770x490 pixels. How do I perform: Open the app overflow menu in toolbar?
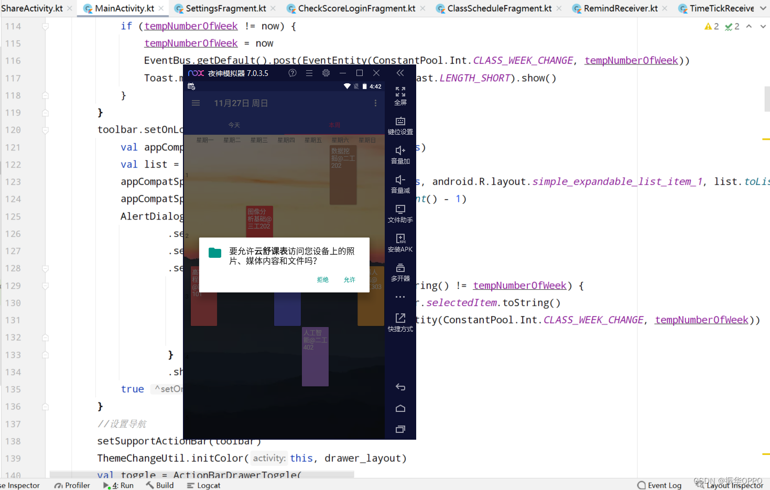375,103
